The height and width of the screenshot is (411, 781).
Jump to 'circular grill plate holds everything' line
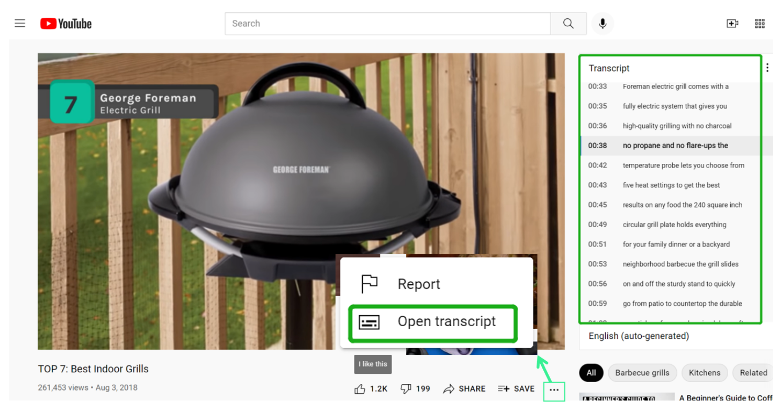[676, 225]
